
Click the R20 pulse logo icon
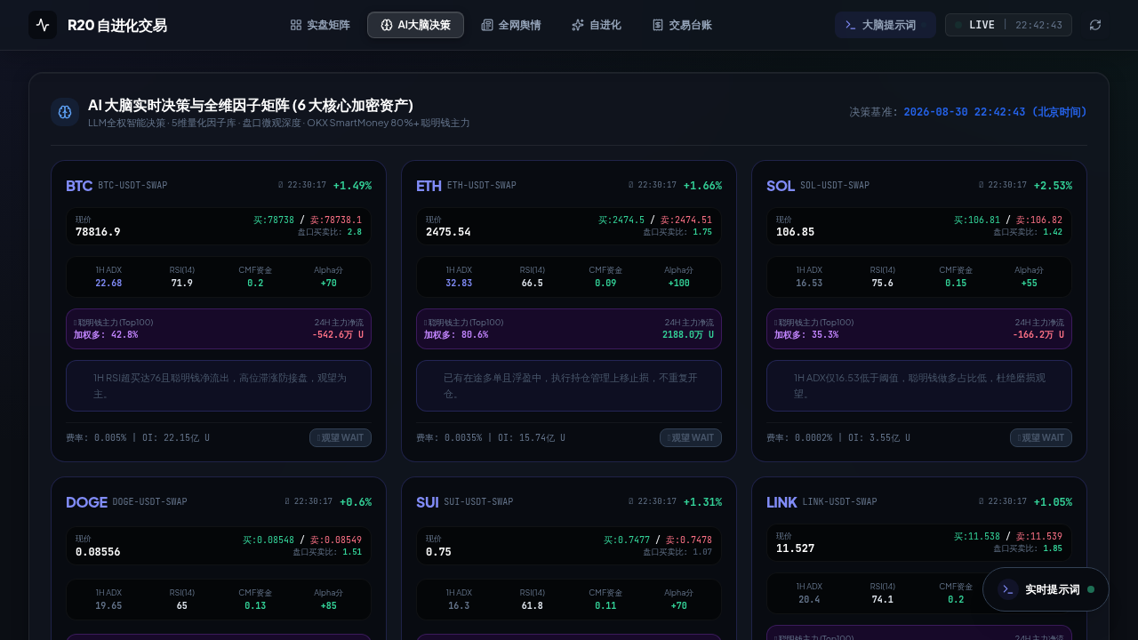43,25
